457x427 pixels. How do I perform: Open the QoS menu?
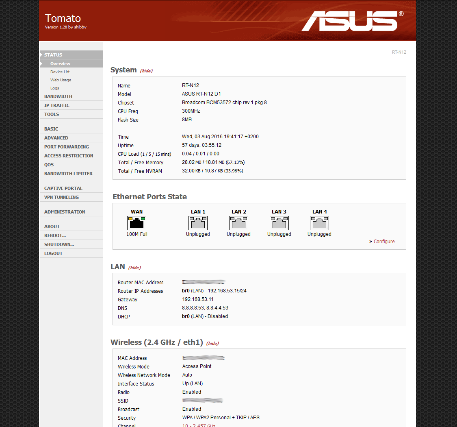(71, 165)
